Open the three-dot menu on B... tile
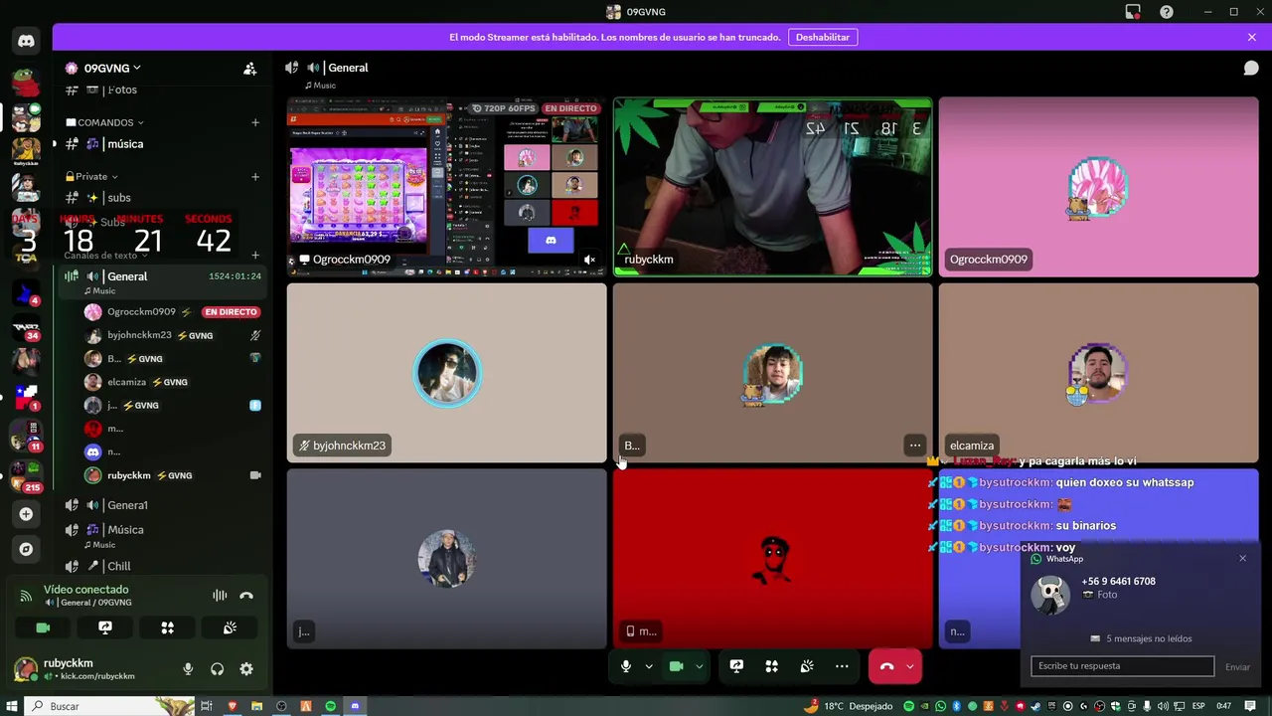 (914, 446)
